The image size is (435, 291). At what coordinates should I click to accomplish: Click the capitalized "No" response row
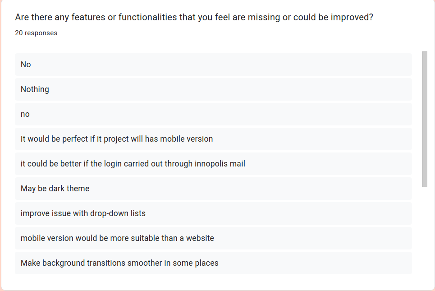coord(213,65)
